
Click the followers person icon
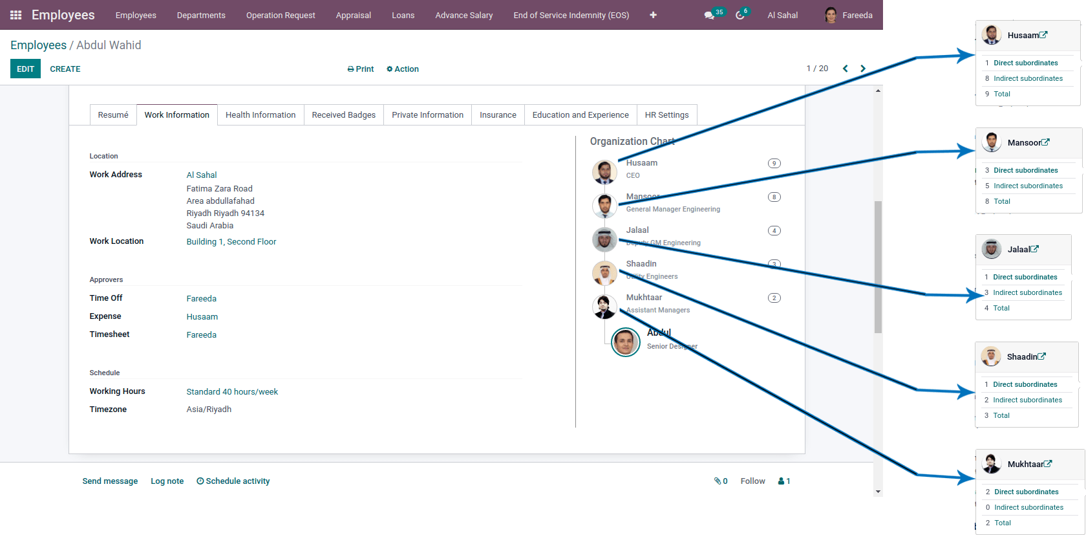tap(784, 481)
